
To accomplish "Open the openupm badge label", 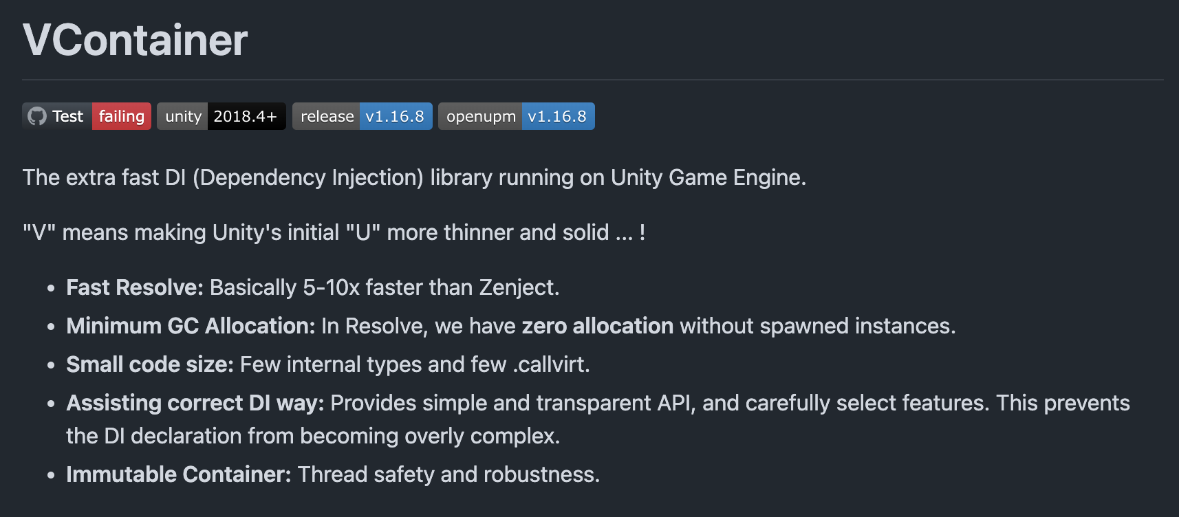I will (481, 116).
